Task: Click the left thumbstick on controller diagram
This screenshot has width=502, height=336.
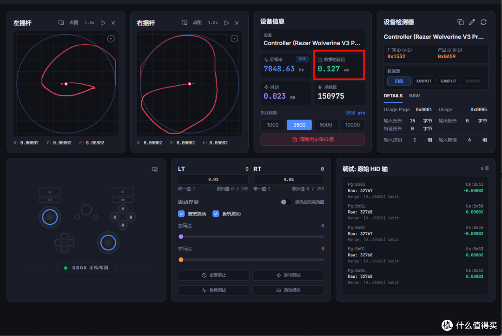Action: coord(50,217)
